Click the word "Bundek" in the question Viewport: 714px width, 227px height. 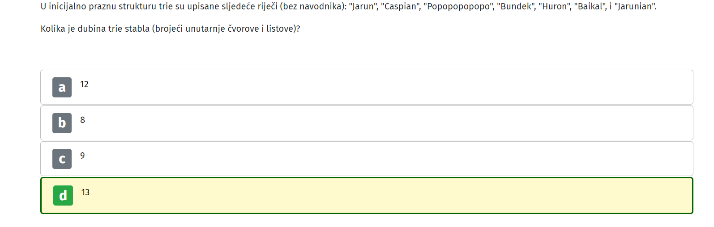click(516, 7)
